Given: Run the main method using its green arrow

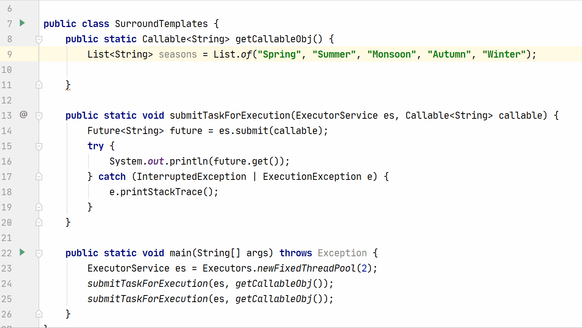Looking at the screenshot, I should click(x=22, y=253).
